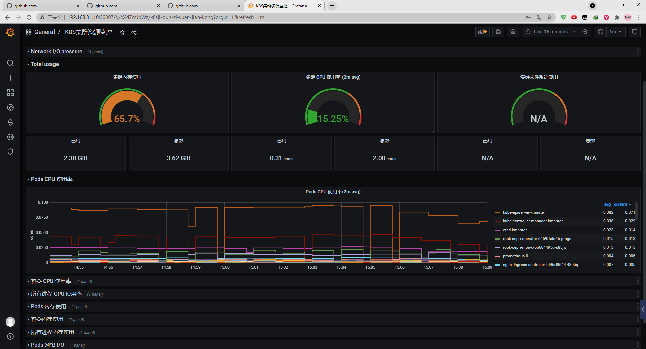This screenshot has width=646, height=349.
Task: Zoom out the time range
Action: tap(585, 32)
